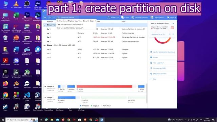Click the taskbar search box

22,120
